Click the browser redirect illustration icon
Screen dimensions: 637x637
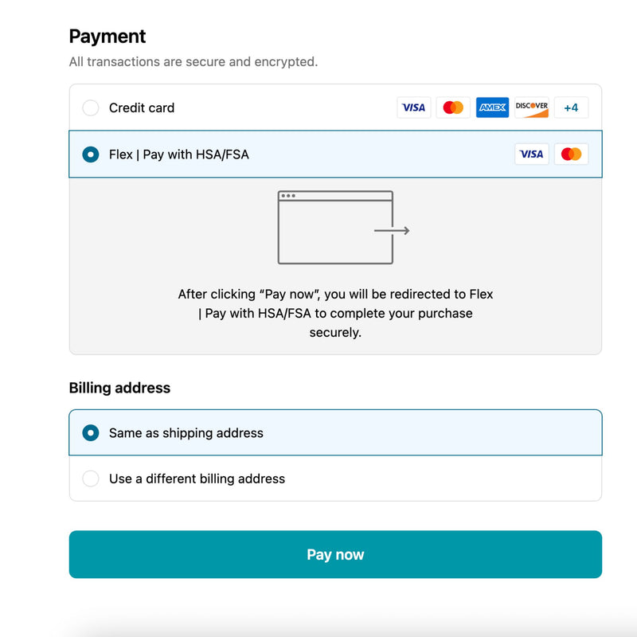coord(335,228)
